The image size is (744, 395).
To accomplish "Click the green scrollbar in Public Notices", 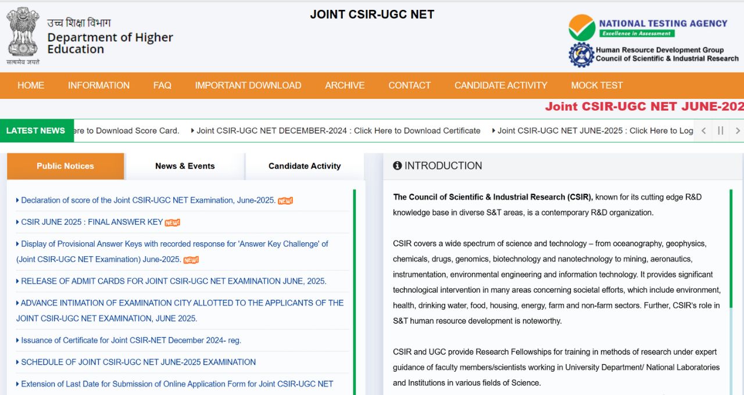I will tap(355, 290).
